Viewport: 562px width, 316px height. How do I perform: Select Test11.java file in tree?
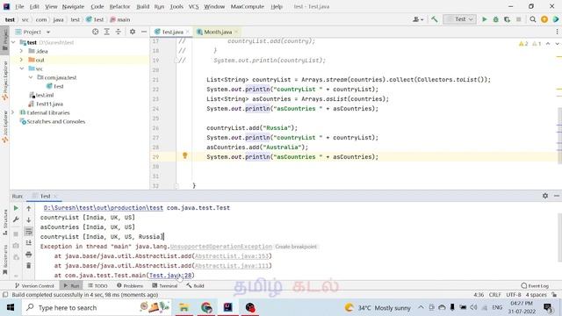(x=46, y=104)
